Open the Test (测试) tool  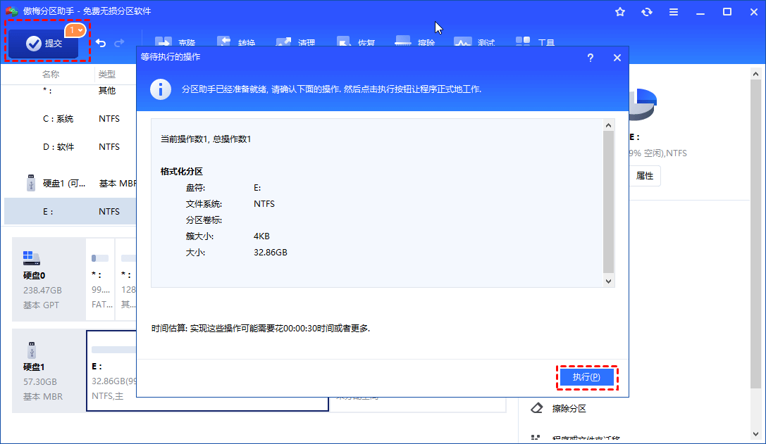(x=476, y=42)
